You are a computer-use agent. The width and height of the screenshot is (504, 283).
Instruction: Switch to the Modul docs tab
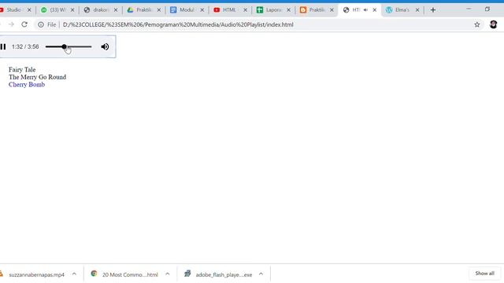187,10
